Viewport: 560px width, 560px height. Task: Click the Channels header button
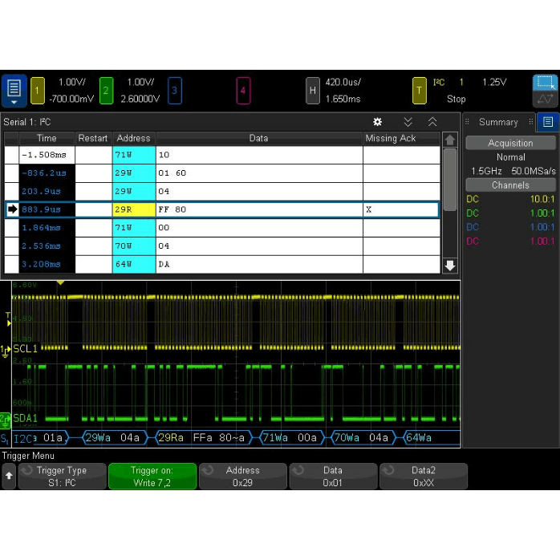click(x=510, y=185)
